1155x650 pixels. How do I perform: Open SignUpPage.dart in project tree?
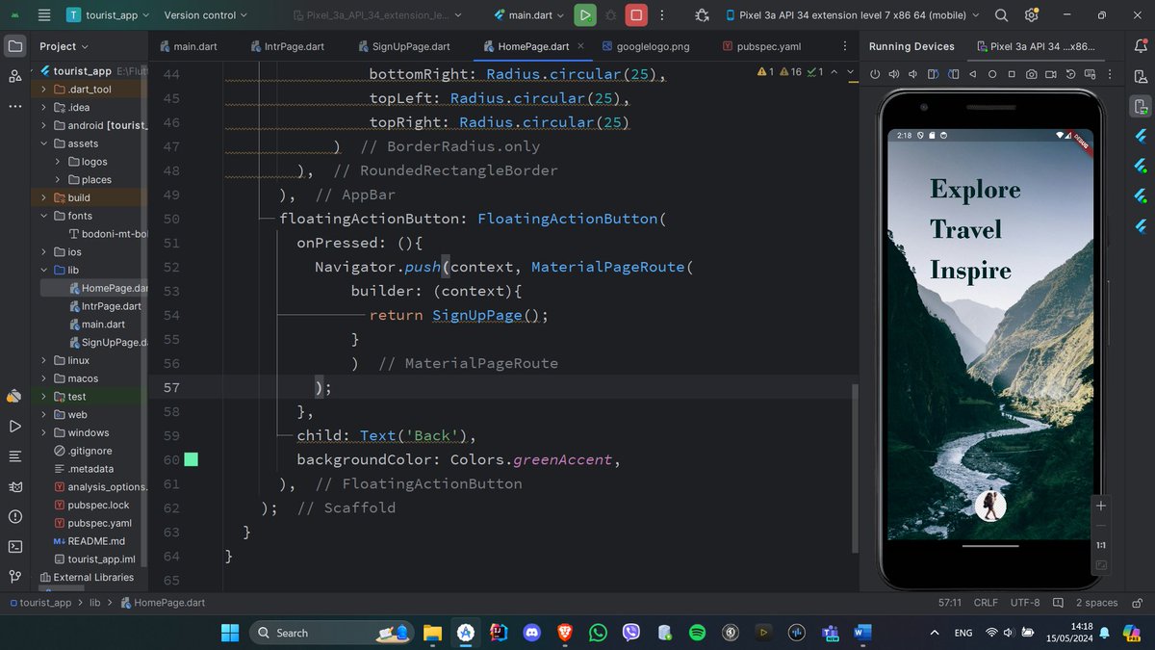pyautogui.click(x=110, y=342)
